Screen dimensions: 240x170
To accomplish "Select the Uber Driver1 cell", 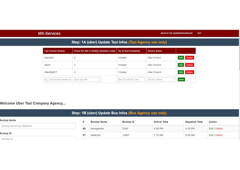I will (161, 57).
